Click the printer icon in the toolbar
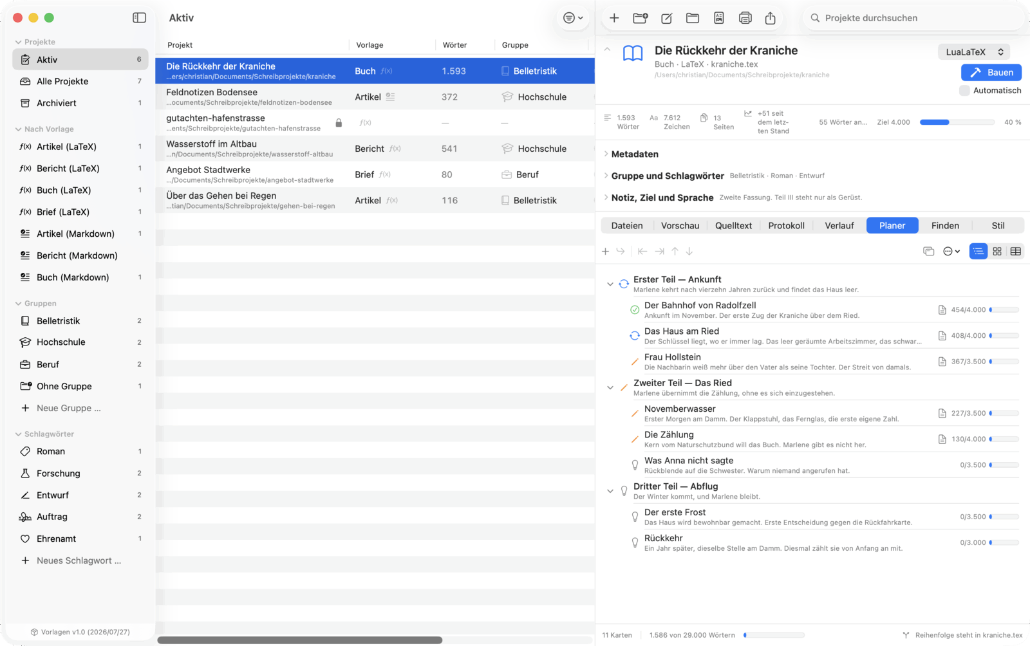The image size is (1030, 646). click(745, 18)
